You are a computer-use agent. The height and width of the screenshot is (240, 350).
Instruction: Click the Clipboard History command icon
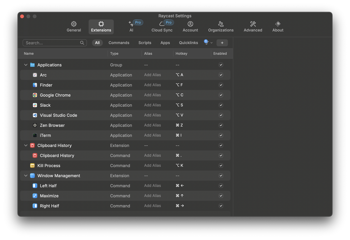pyautogui.click(x=35, y=155)
